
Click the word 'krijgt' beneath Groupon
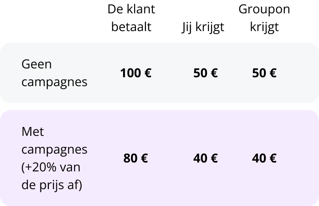click(x=264, y=27)
